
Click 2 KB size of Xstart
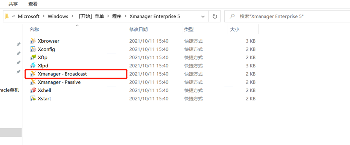(250, 99)
